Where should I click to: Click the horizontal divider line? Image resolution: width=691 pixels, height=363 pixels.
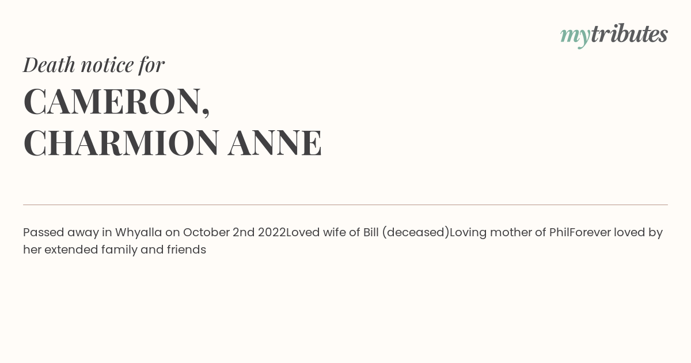(x=345, y=205)
